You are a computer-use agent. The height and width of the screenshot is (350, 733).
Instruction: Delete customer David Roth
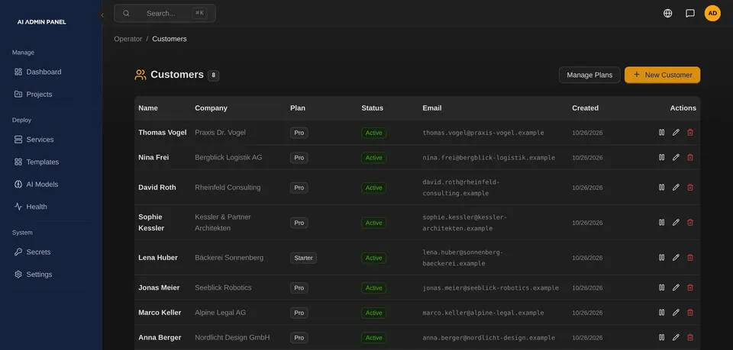(690, 187)
